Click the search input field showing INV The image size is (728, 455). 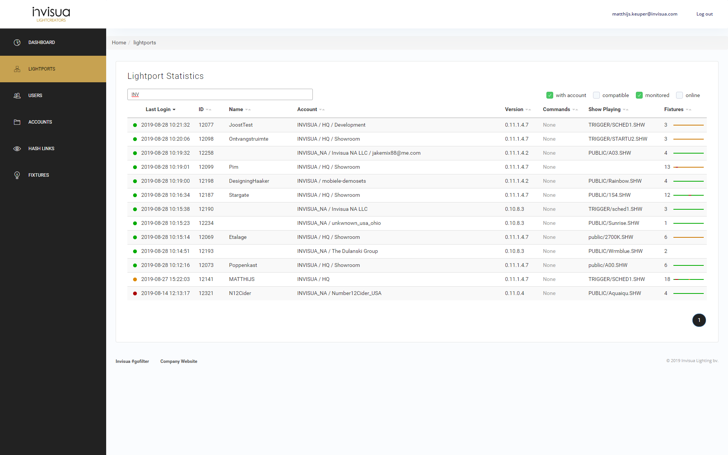pos(220,95)
